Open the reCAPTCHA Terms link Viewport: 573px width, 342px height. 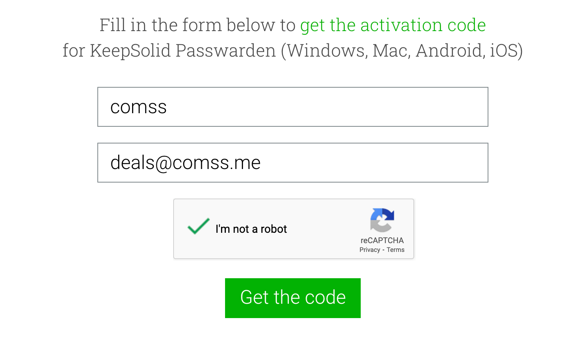(395, 250)
